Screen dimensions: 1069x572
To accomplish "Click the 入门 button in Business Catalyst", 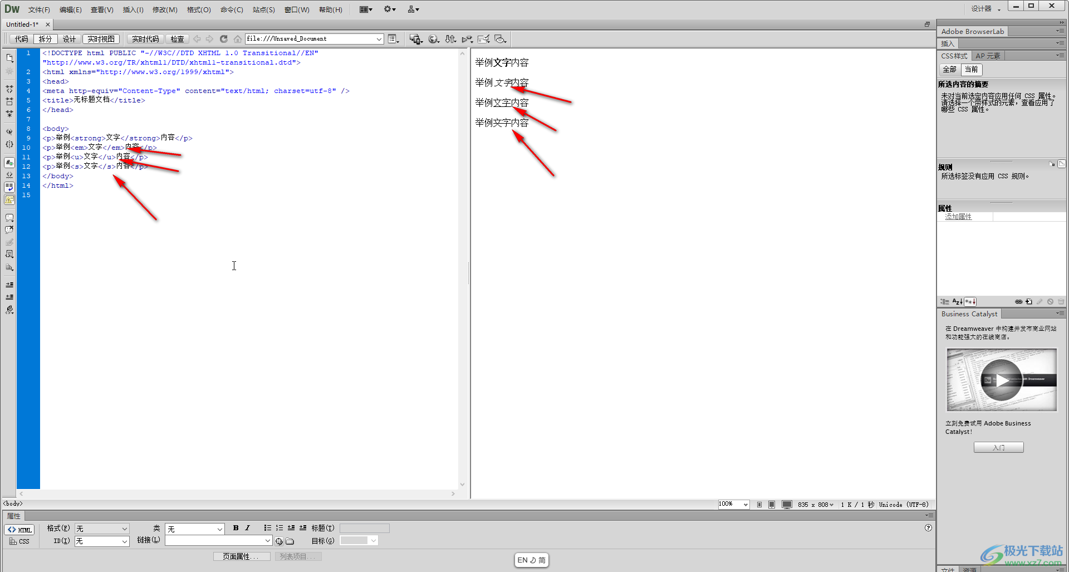I will pos(998,448).
